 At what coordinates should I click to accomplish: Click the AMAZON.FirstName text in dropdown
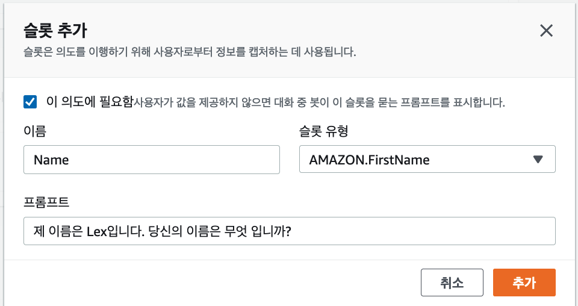[369, 160]
